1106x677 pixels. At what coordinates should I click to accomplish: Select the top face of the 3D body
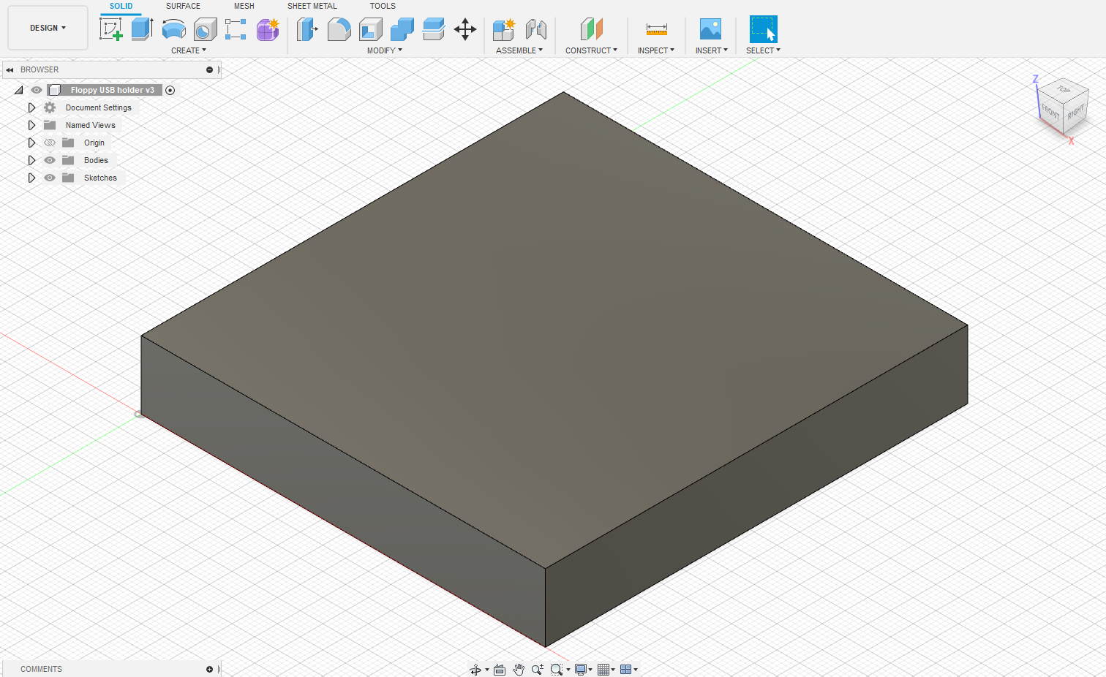(x=554, y=329)
